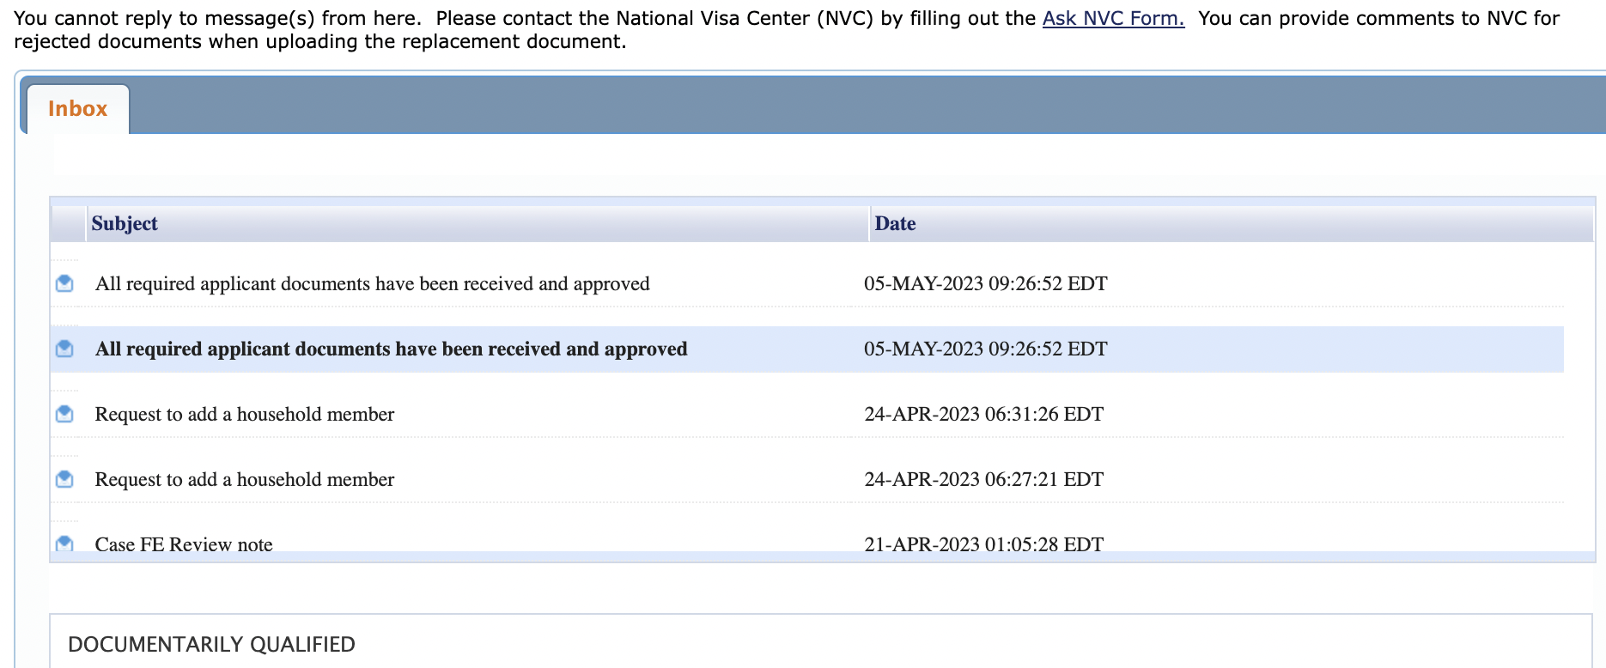The height and width of the screenshot is (668, 1606).
Task: Open household member request from 06:31:26
Action: click(x=244, y=414)
